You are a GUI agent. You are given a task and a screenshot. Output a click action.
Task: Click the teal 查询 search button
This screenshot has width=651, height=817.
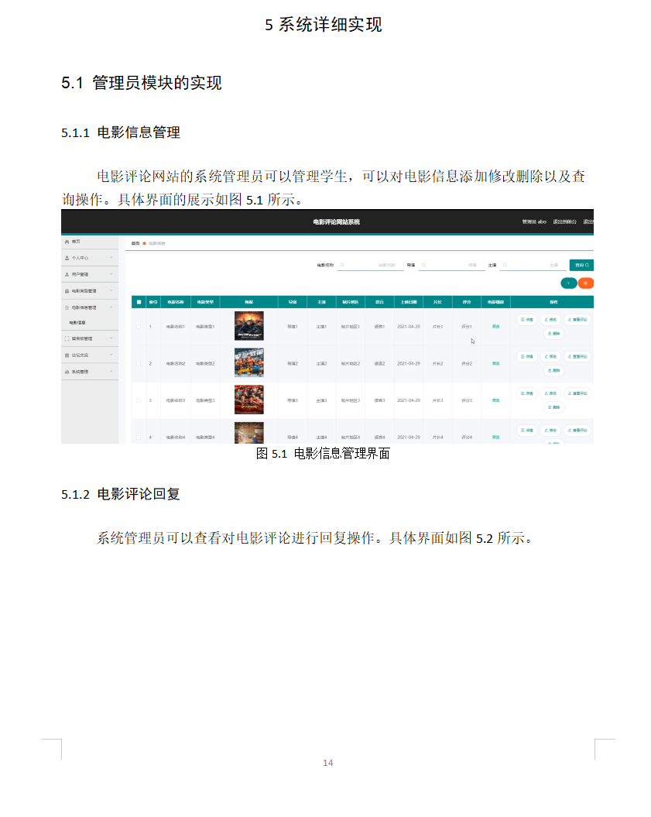pyautogui.click(x=582, y=265)
